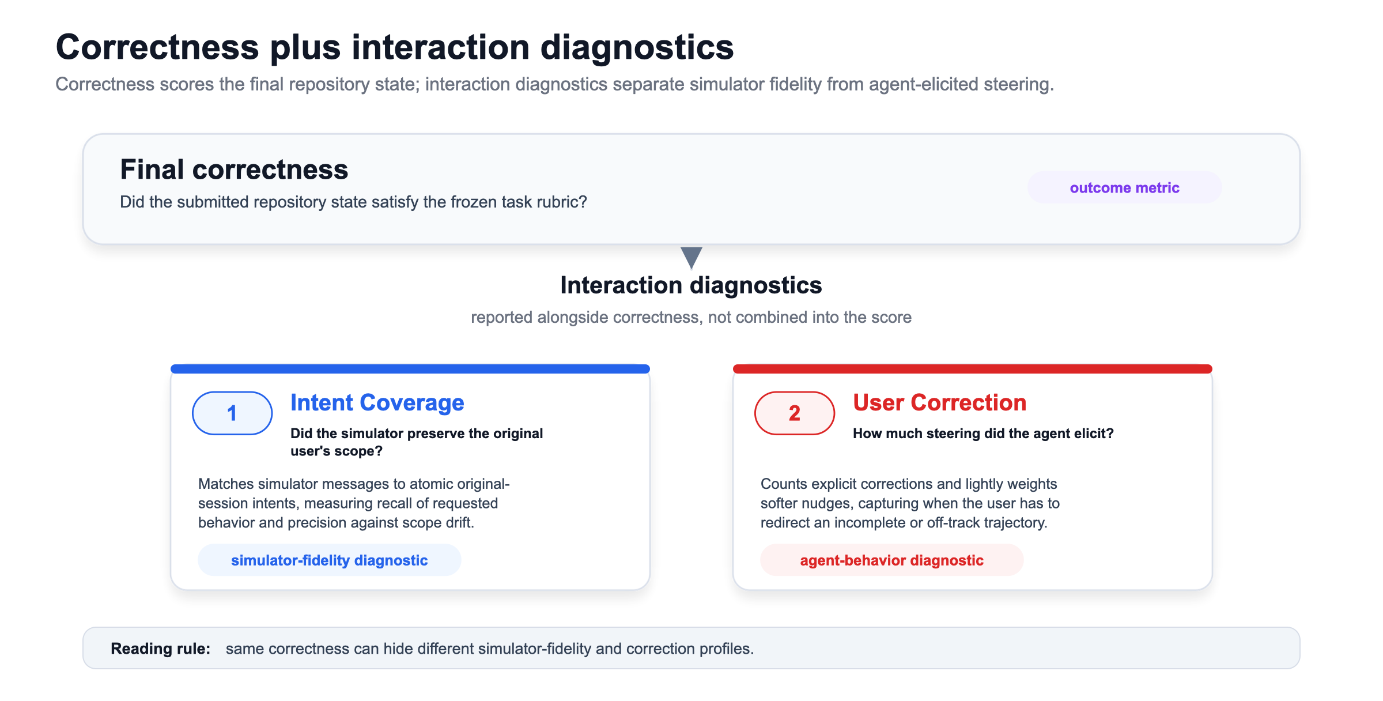Click the Reading rule label
The height and width of the screenshot is (701, 1383).
[161, 649]
